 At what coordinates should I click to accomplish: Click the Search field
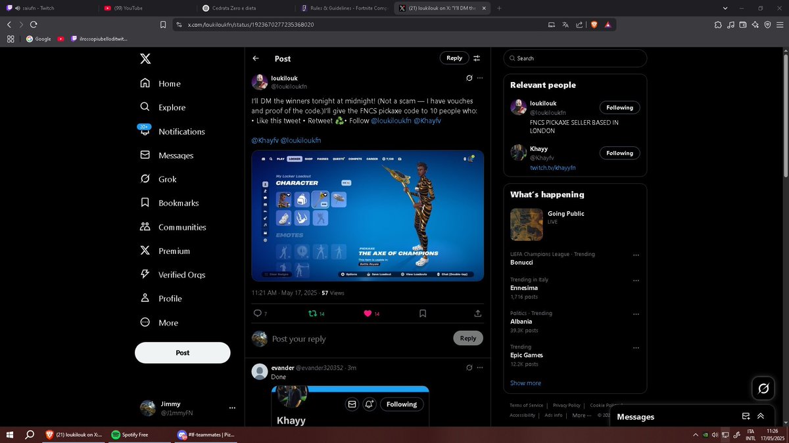(575, 58)
